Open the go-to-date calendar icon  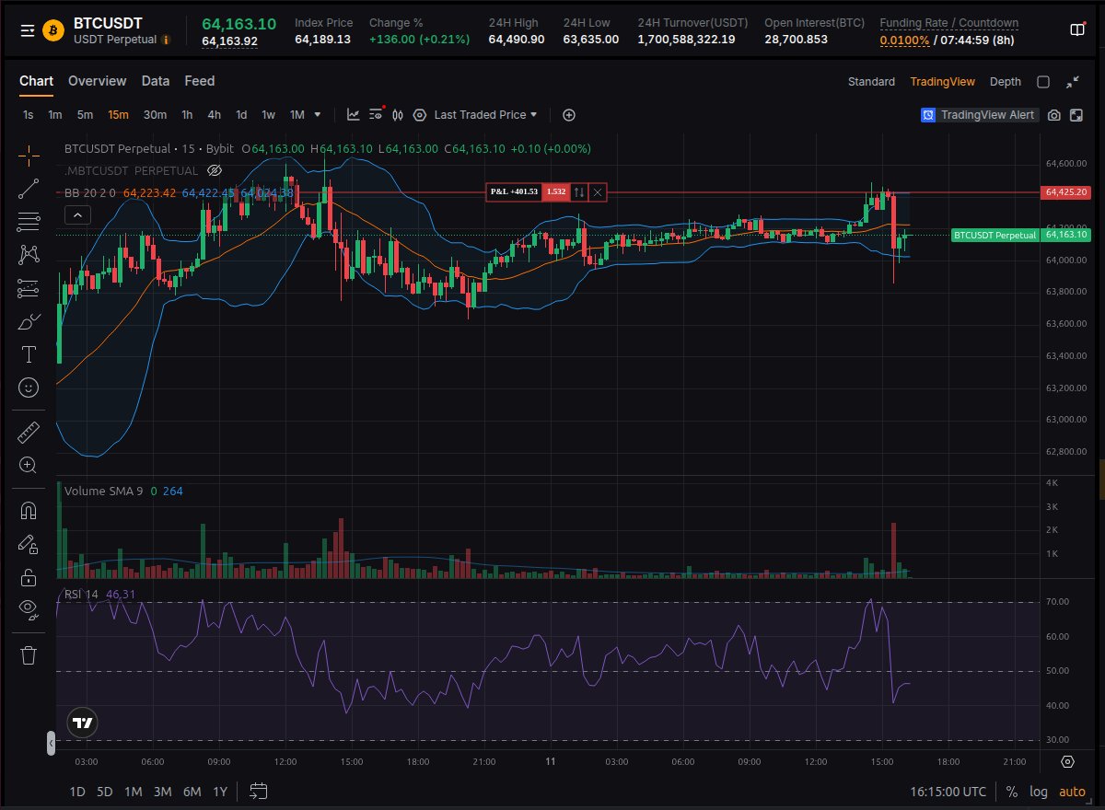[x=258, y=791]
